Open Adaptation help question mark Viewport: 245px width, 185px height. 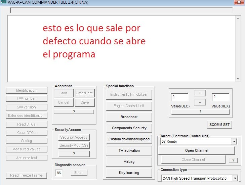click(74, 112)
